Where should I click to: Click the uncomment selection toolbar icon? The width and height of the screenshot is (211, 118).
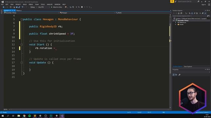click(79, 7)
